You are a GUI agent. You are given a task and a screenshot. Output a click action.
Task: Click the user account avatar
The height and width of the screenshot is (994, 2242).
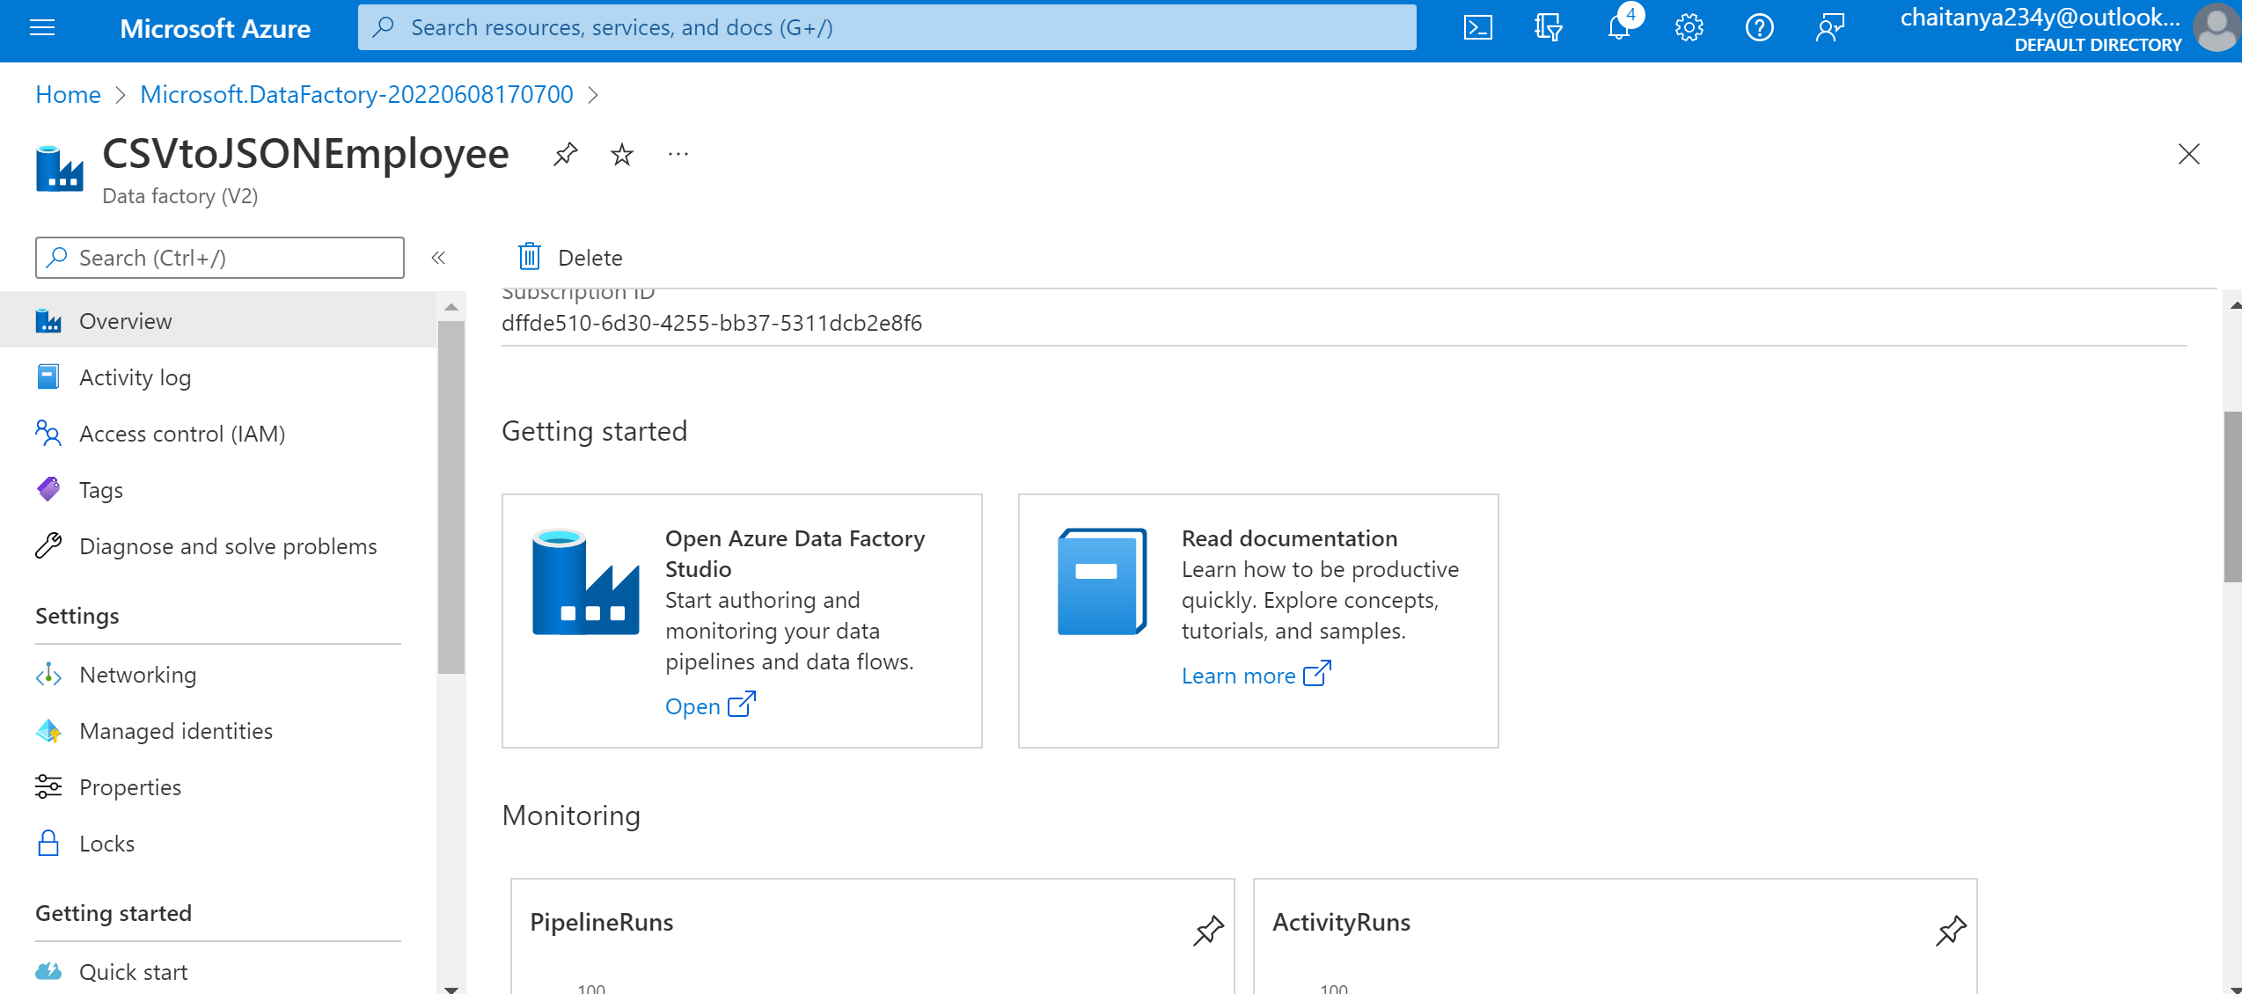[x=2216, y=29]
